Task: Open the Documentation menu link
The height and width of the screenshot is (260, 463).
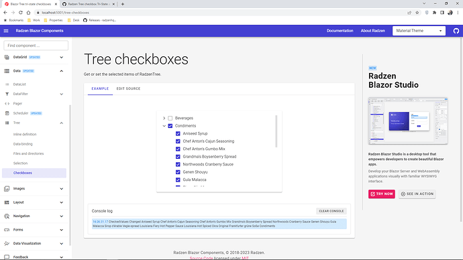Action: [x=340, y=31]
